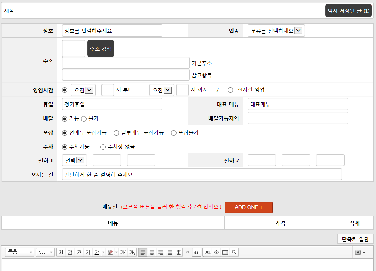Open find and replace magnifier icon
The height and width of the screenshot is (271, 376).
(234, 252)
